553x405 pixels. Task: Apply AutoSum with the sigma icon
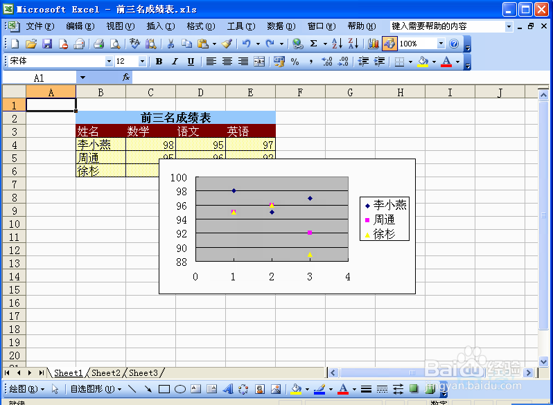click(x=313, y=44)
